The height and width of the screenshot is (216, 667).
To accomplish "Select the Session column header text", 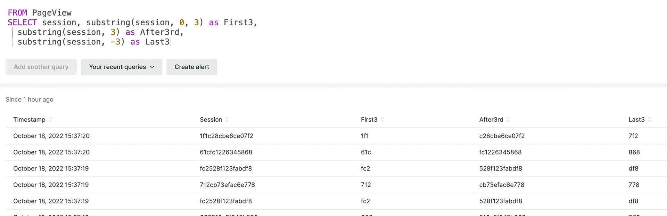I will coord(211,119).
